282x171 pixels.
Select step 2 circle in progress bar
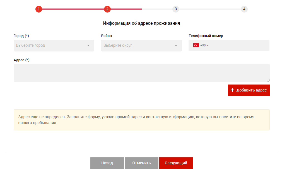[107, 9]
